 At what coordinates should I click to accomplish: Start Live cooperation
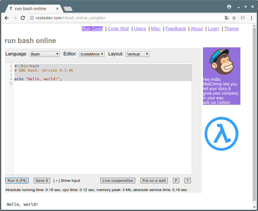[118, 180]
